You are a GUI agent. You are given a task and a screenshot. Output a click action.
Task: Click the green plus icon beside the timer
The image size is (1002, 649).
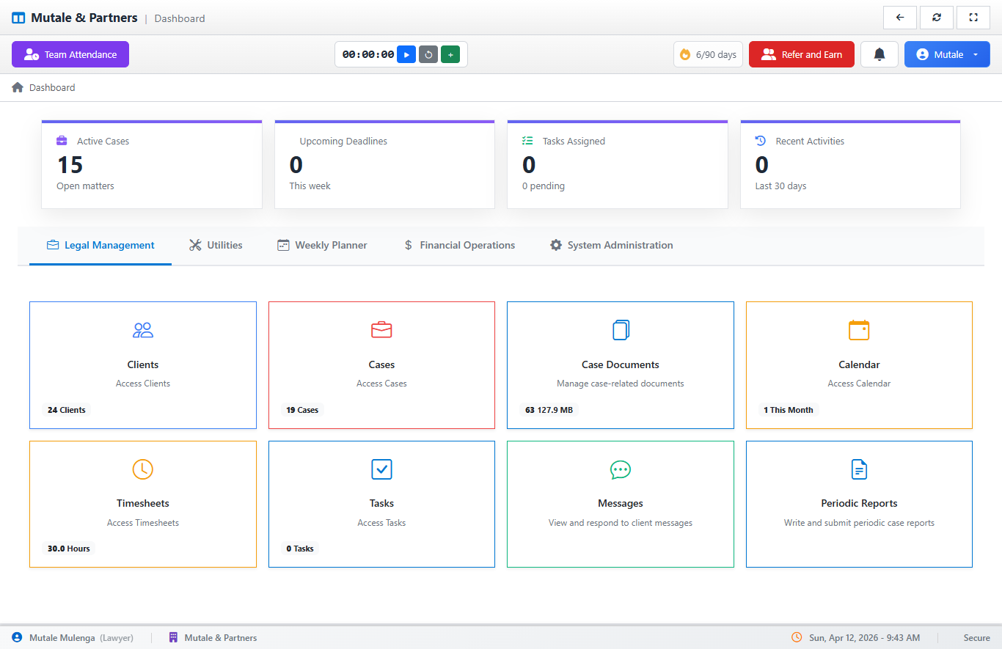tap(450, 54)
